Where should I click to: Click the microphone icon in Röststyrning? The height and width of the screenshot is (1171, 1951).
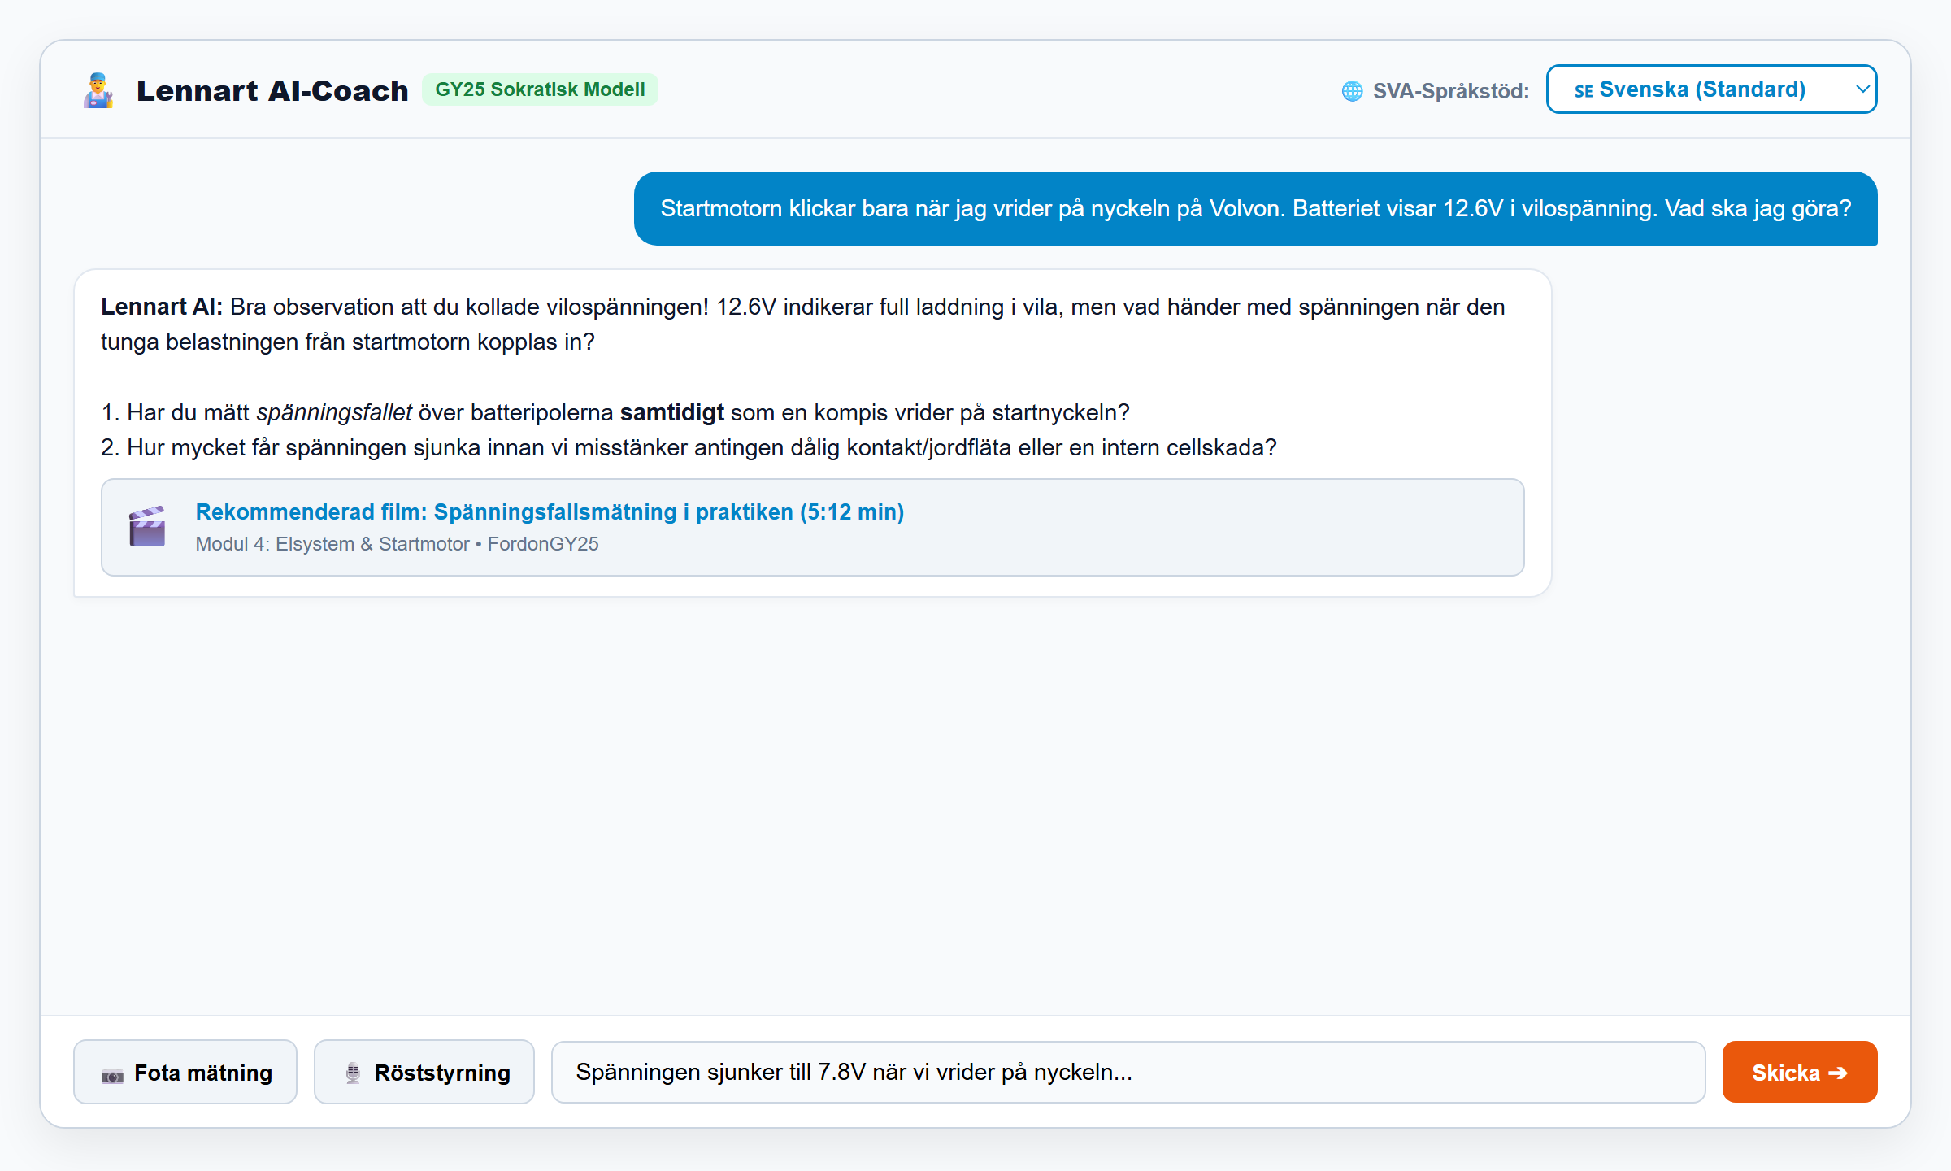tap(353, 1073)
